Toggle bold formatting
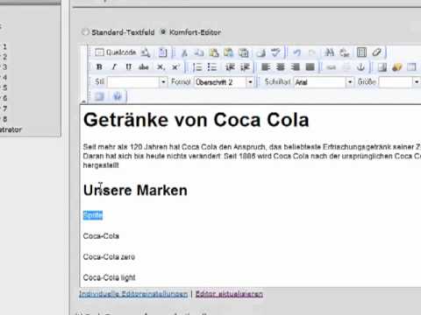The image size is (421, 315). (99, 67)
